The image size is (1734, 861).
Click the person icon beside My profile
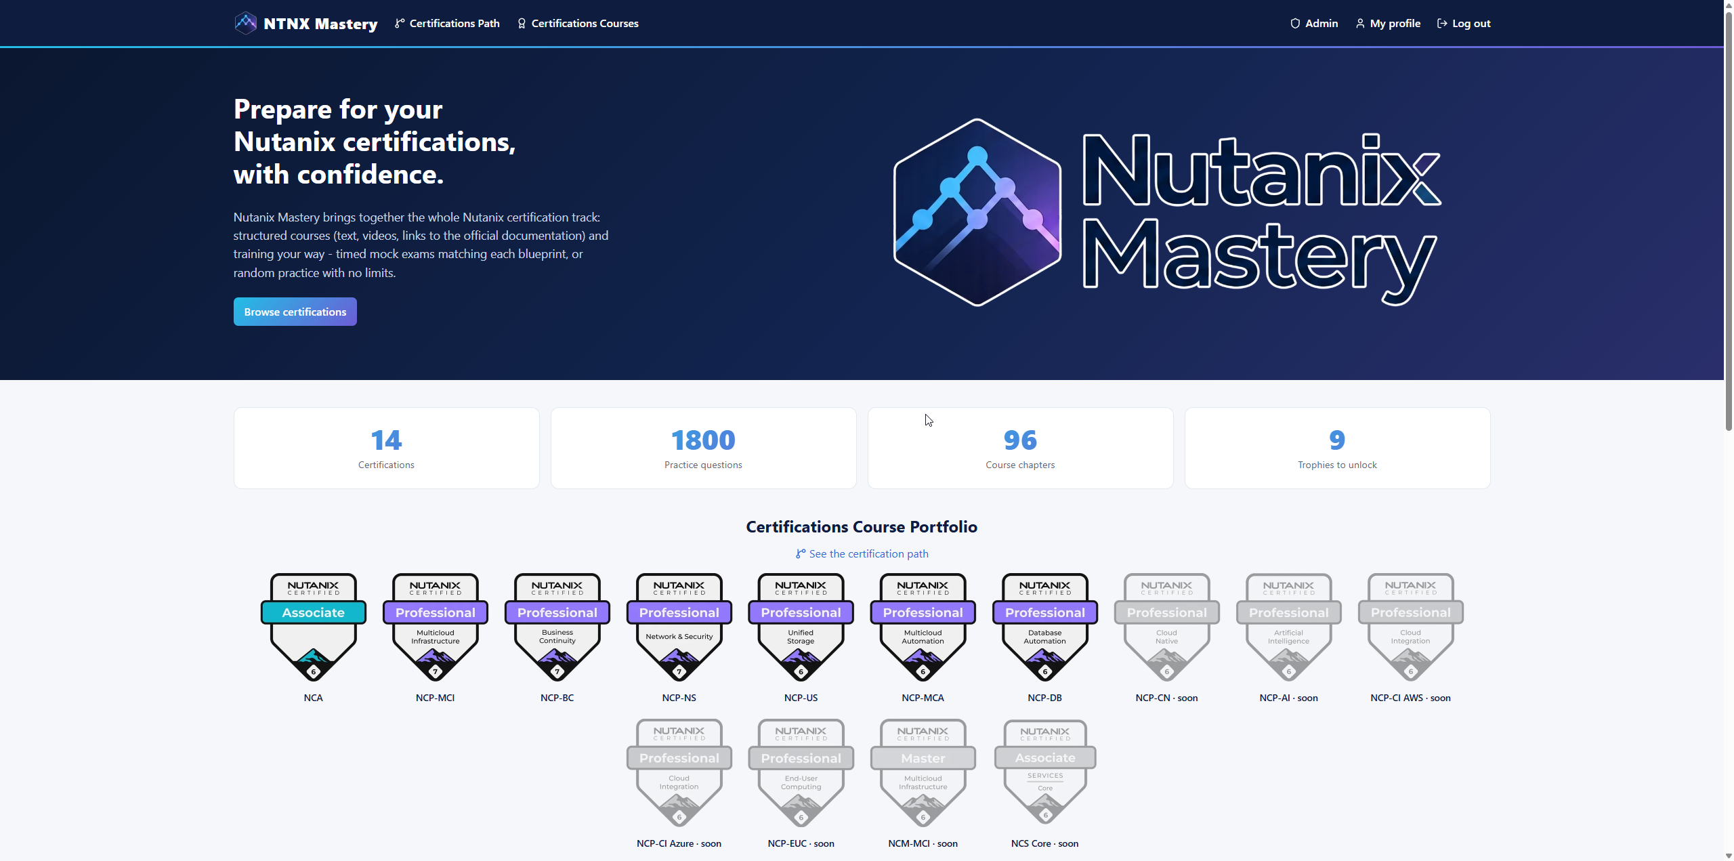[x=1360, y=24]
